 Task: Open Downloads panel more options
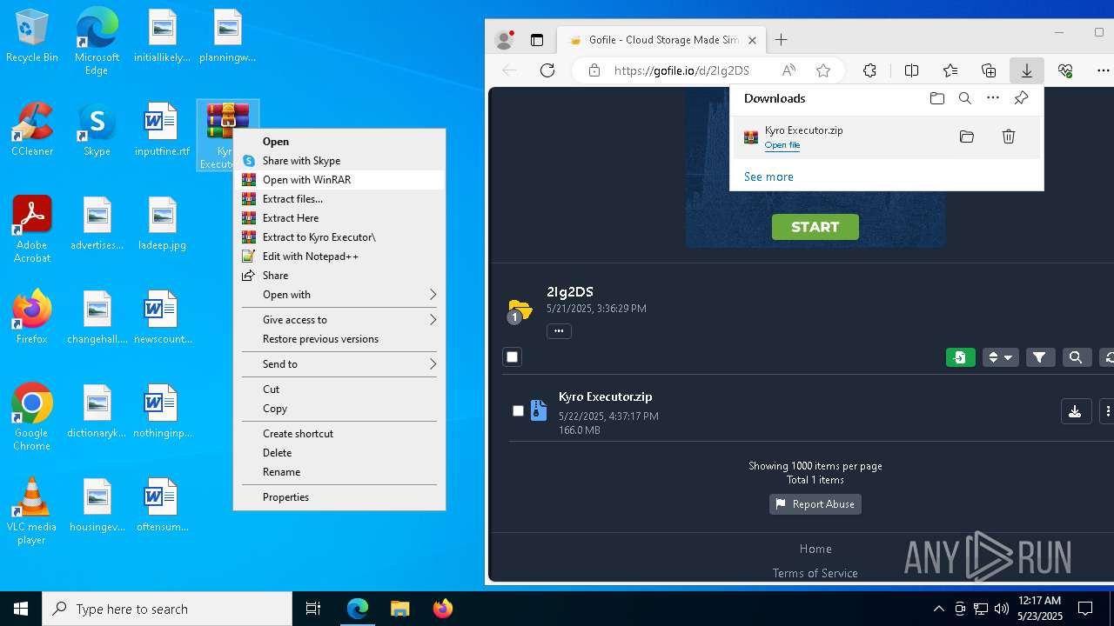click(x=993, y=98)
